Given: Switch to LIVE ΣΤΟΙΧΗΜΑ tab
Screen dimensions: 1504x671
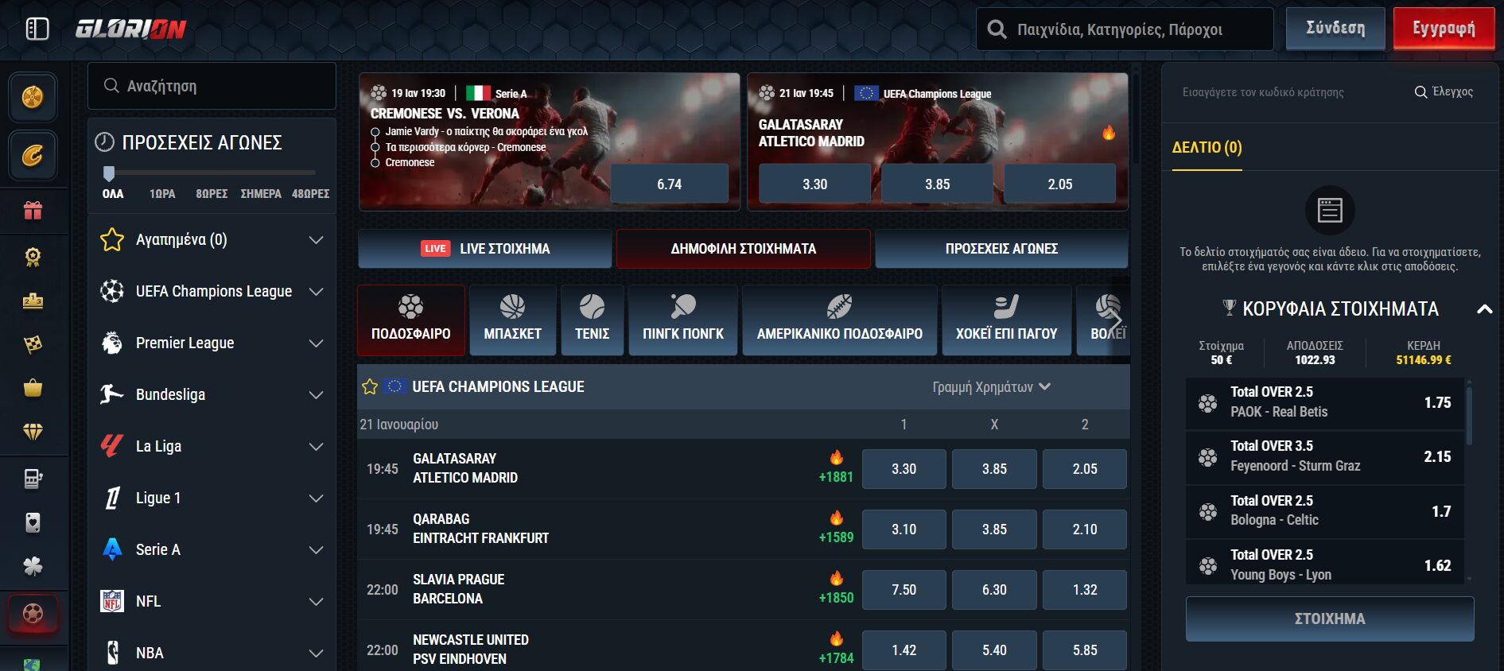Looking at the screenshot, I should pyautogui.click(x=485, y=249).
